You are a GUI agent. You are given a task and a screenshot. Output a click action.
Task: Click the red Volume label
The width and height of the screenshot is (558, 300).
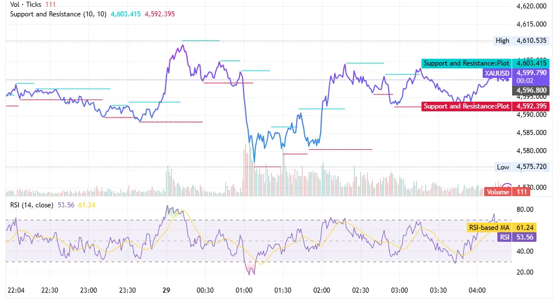(498, 192)
